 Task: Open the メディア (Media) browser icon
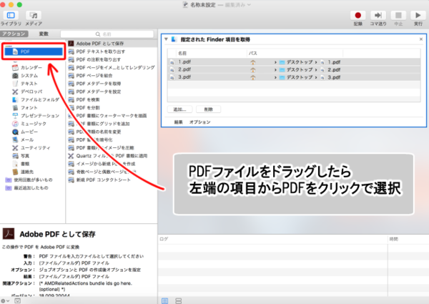33,15
